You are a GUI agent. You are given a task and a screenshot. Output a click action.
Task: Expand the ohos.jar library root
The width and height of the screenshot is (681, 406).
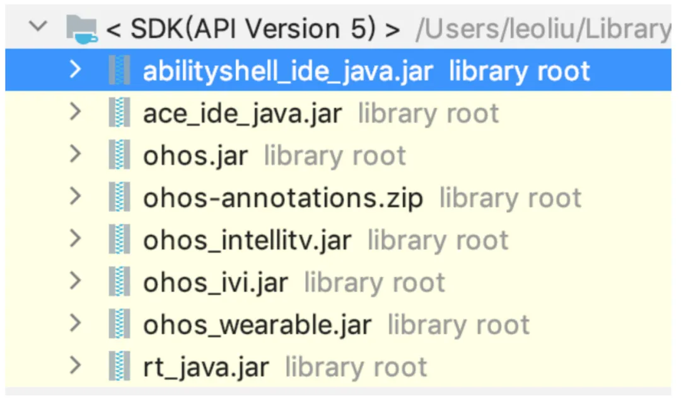75,155
